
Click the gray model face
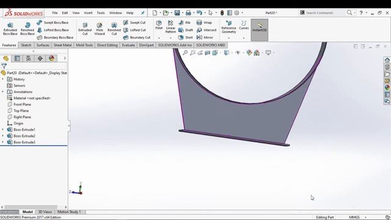click(239, 120)
